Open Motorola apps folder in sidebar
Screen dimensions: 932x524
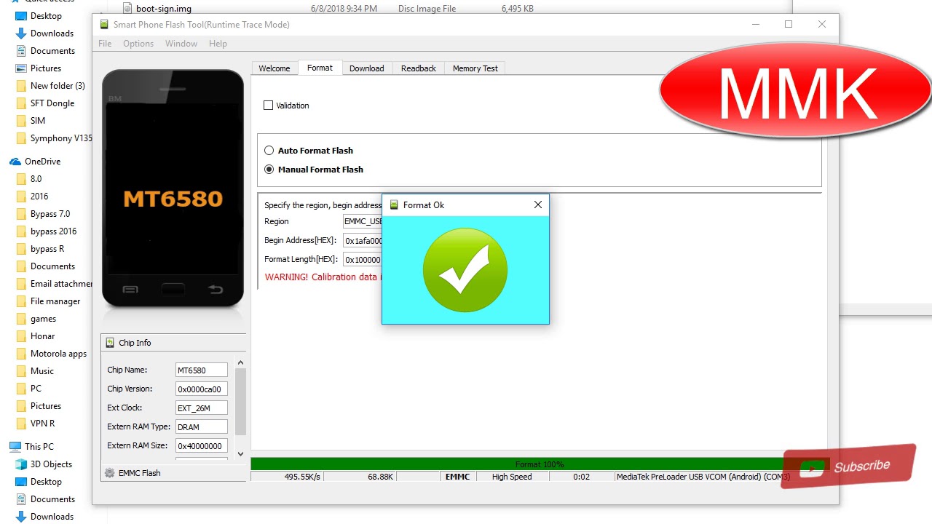58,354
